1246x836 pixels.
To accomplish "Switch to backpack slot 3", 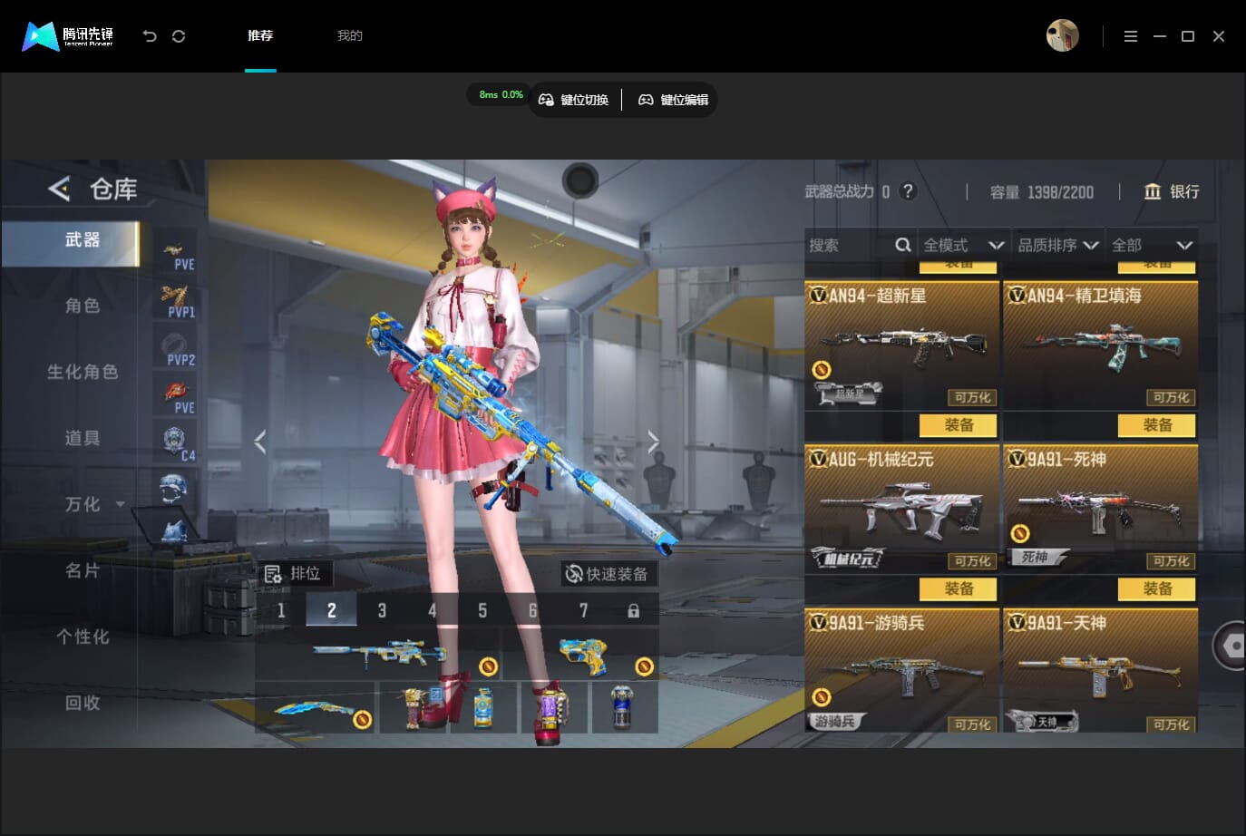I will click(382, 610).
